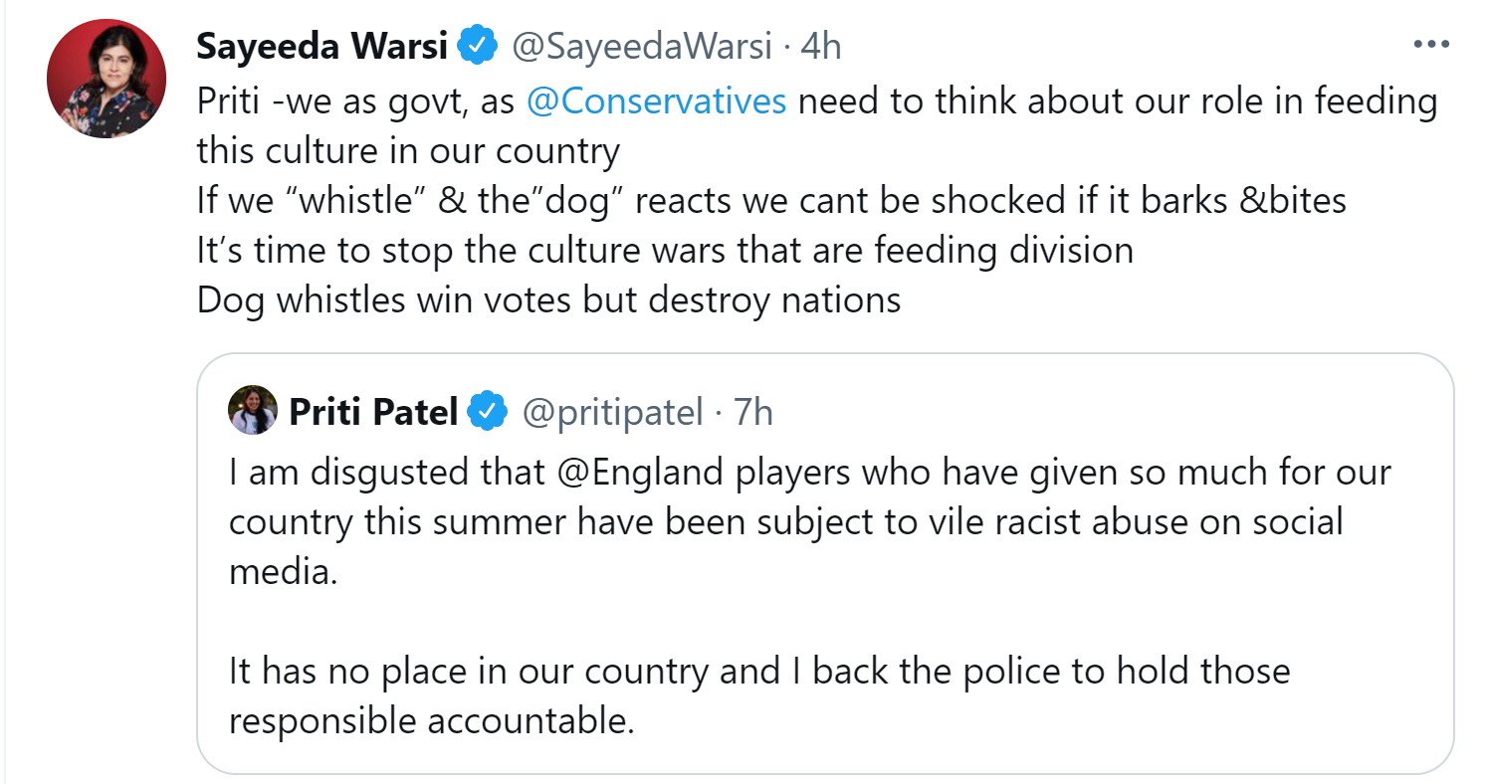Click the 4h timestamp of the tweet
Screen dimensions: 1488x784
point(820,46)
